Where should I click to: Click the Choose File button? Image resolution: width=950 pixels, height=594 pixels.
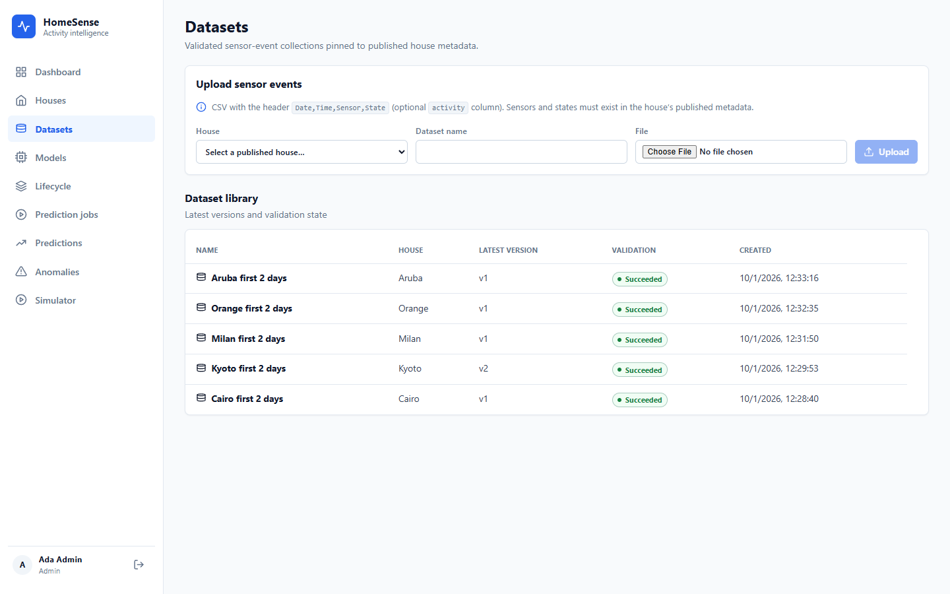tap(670, 152)
